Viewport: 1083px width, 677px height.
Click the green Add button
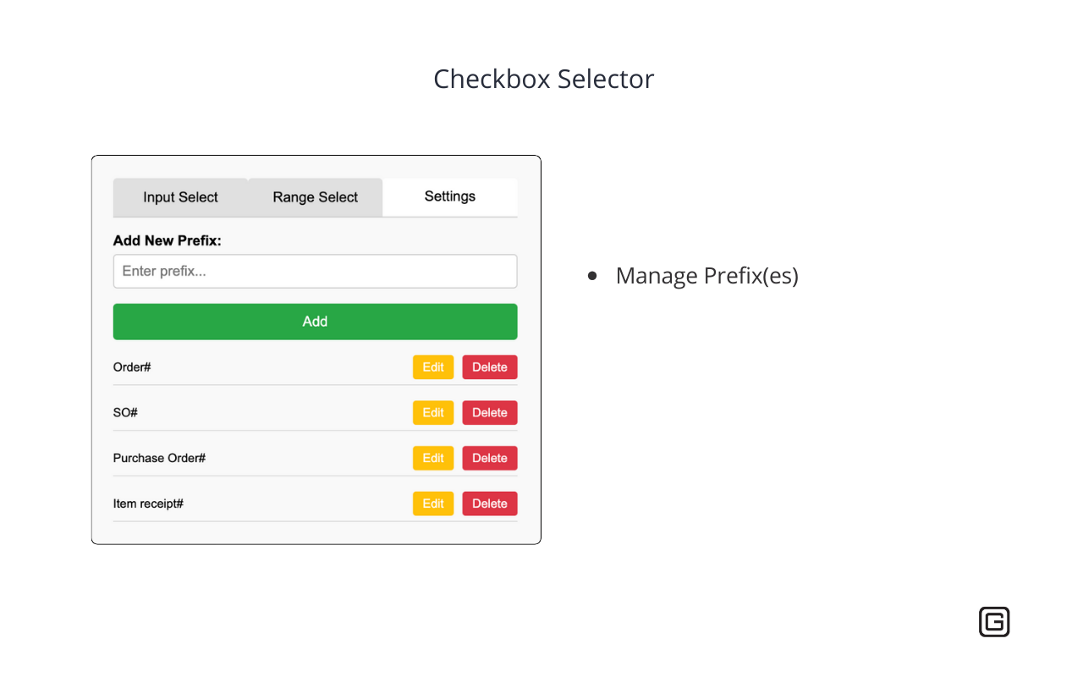pos(315,322)
